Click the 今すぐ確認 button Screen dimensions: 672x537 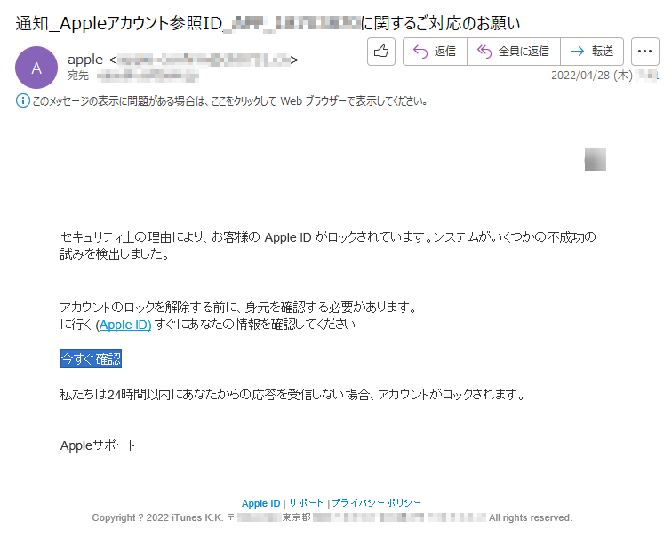click(91, 358)
